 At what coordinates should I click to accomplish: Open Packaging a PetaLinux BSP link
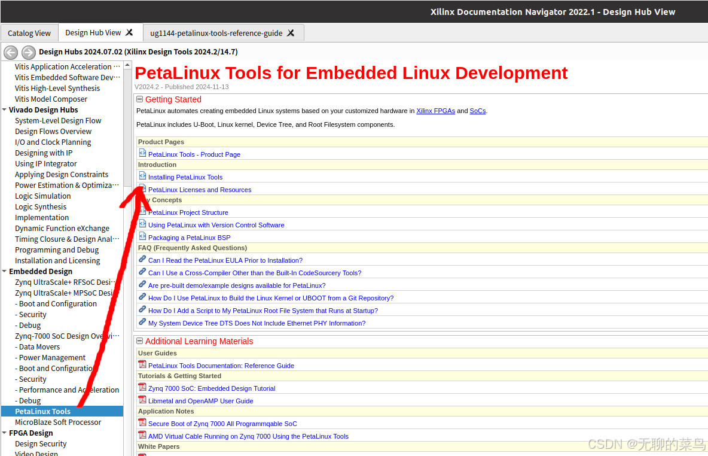(189, 238)
